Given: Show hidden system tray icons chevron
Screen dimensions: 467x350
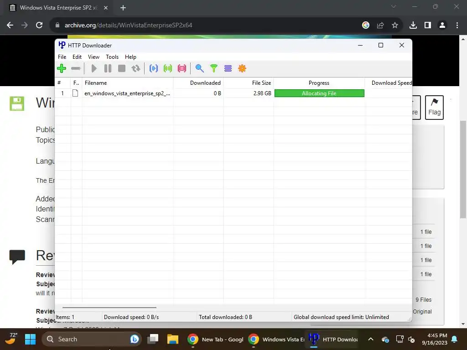Looking at the screenshot, I should (371, 339).
